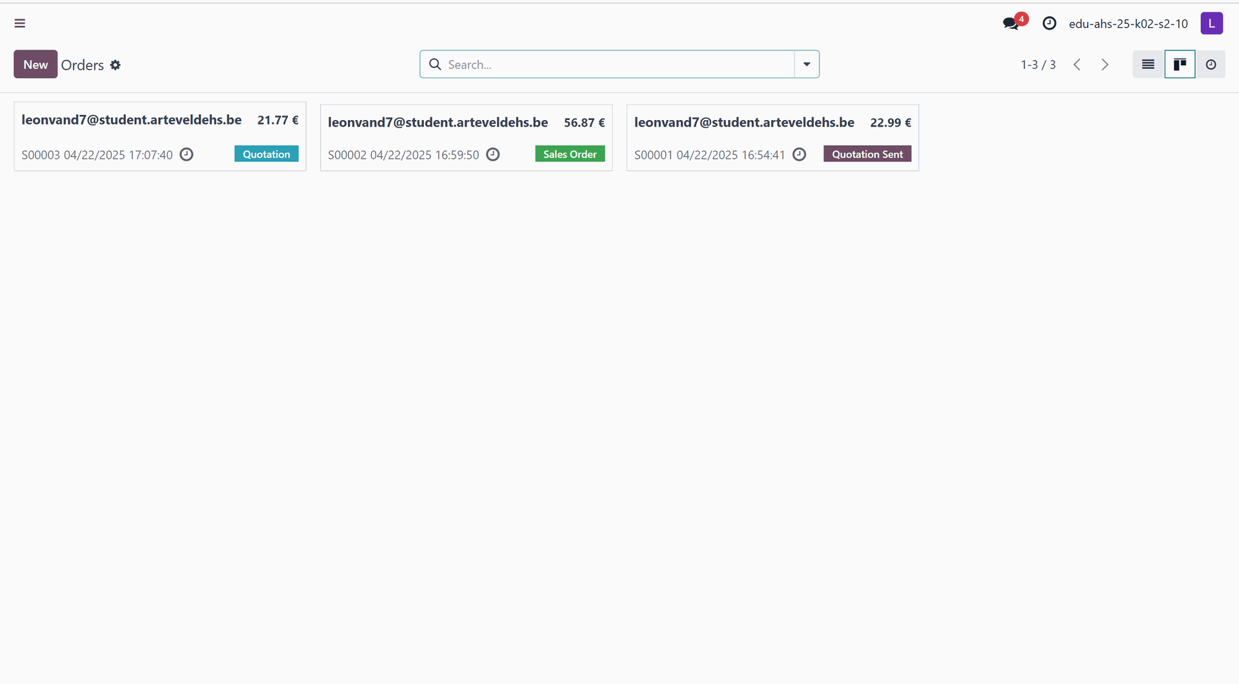
Task: Go to next page of orders
Action: pyautogui.click(x=1105, y=65)
